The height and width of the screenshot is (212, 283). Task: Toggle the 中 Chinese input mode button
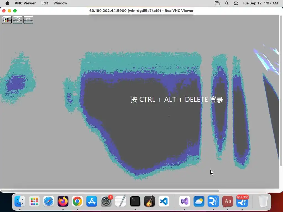click(28, 20)
